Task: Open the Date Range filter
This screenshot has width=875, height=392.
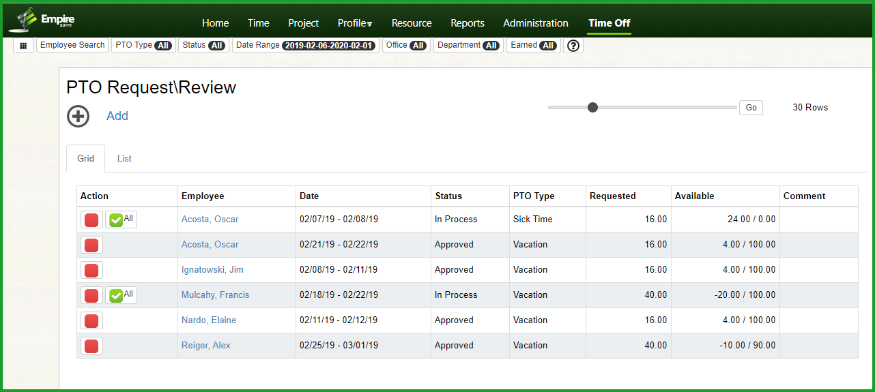Action: click(305, 45)
